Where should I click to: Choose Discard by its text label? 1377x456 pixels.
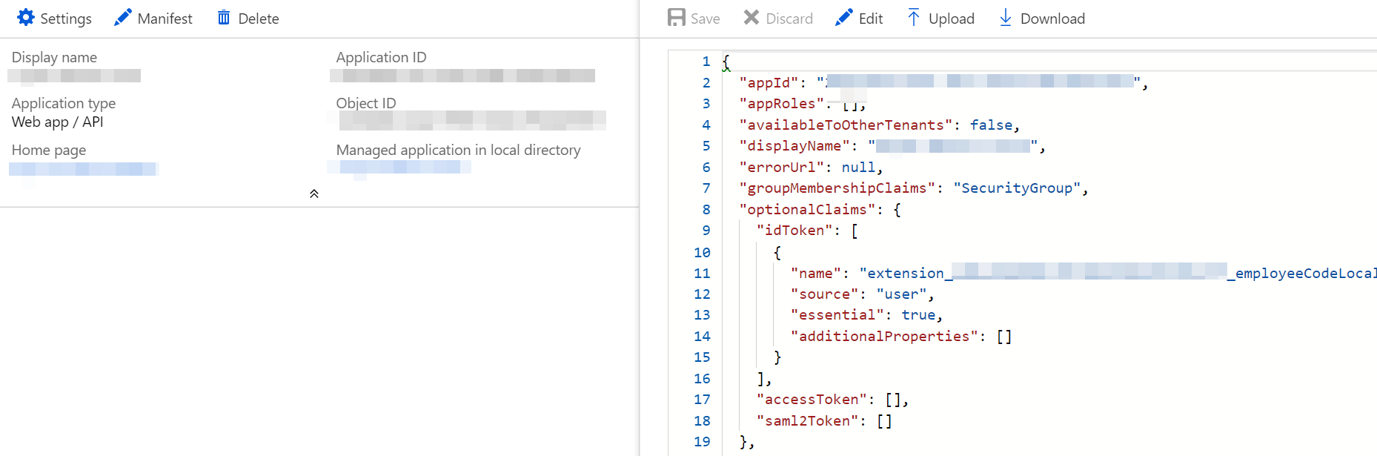[x=789, y=19]
